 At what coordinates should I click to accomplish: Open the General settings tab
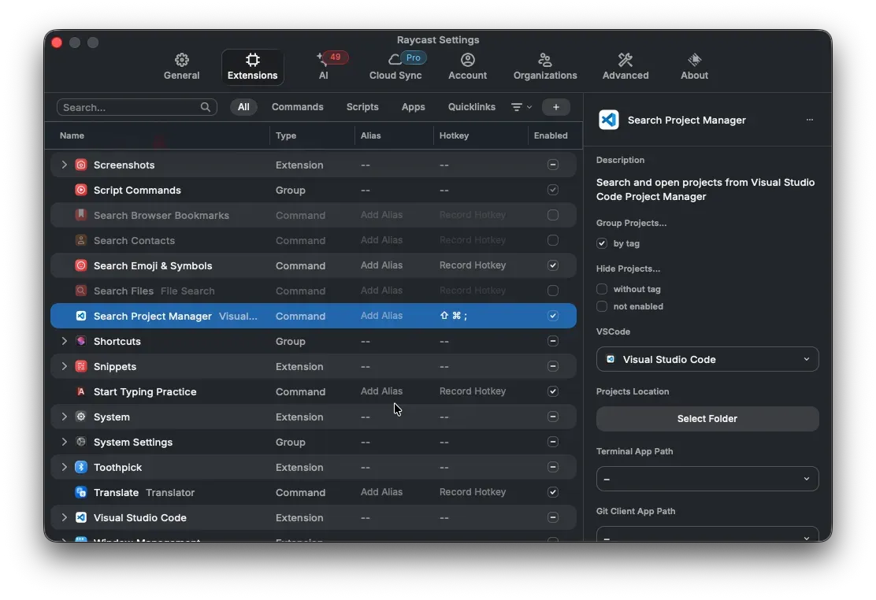pos(181,67)
